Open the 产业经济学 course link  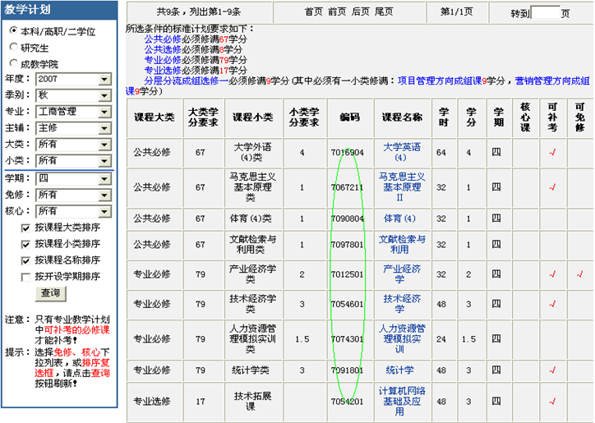[x=401, y=274]
